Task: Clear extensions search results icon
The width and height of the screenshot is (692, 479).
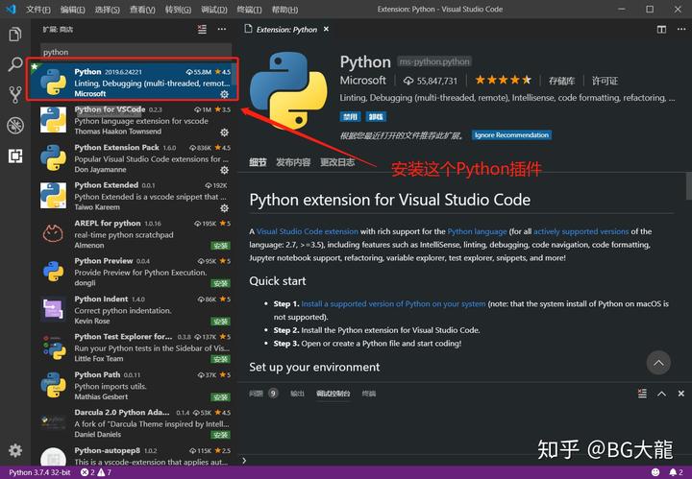Action: (x=202, y=30)
